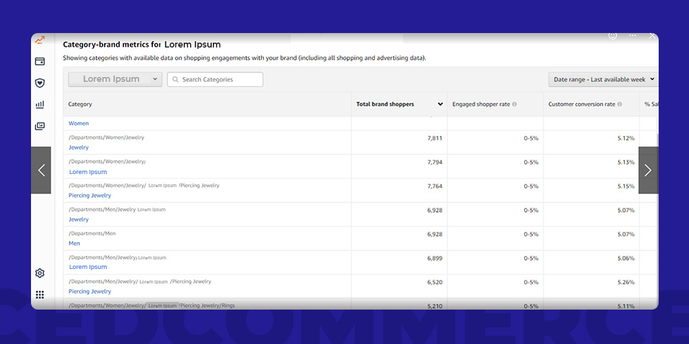Open the Men category link

74,243
